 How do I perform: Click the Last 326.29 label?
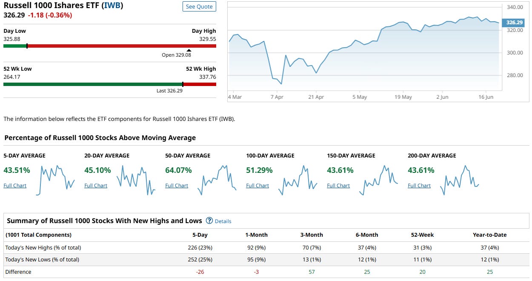click(x=169, y=91)
